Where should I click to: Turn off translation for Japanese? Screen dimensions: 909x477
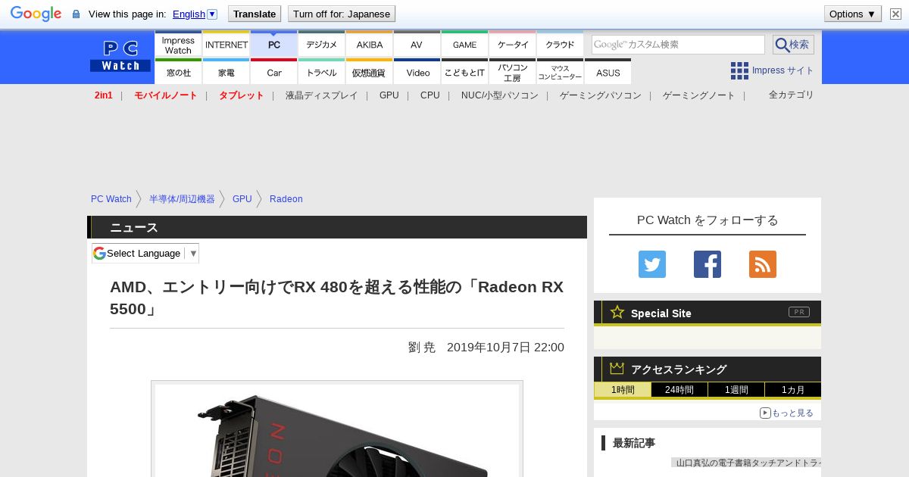tap(342, 14)
